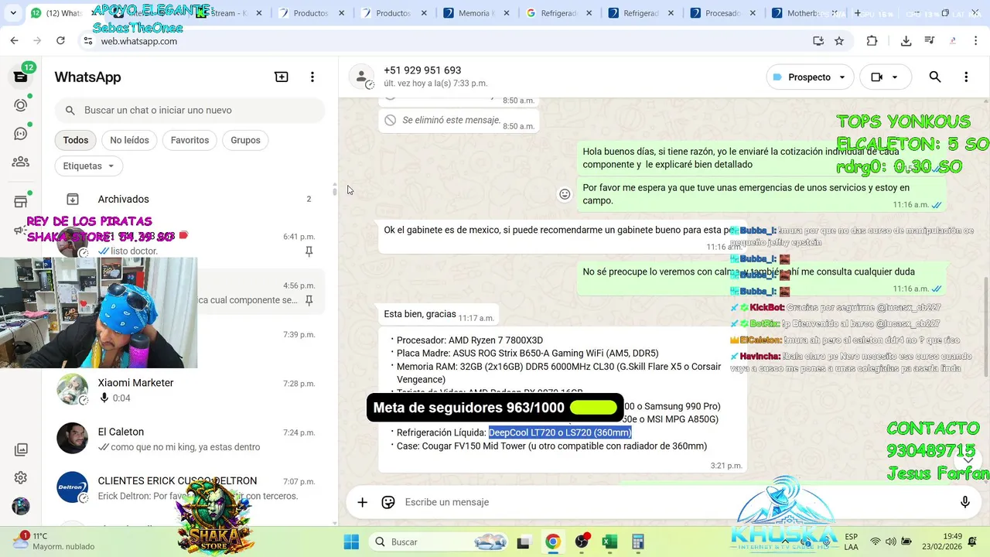This screenshot has width=990, height=557.
Task: Click the new chat icon
Action: (282, 77)
